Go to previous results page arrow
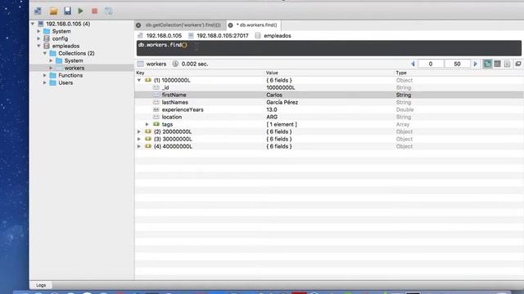 click(413, 64)
